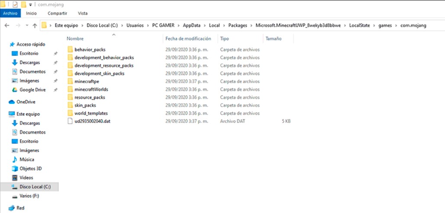Select the development_skin_packs folder icon

[70, 74]
